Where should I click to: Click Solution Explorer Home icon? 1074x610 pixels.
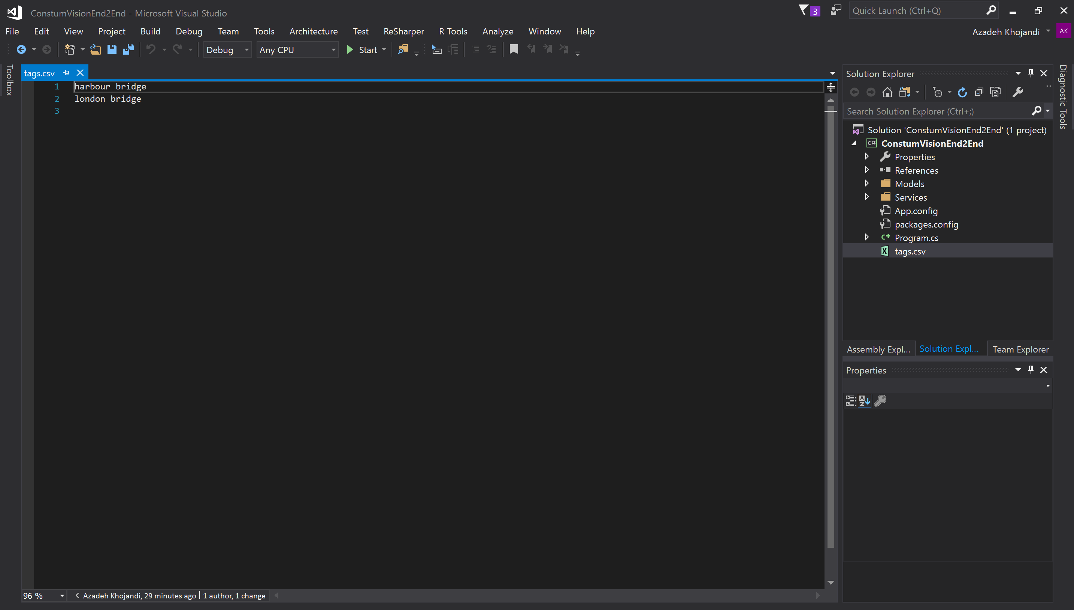(887, 92)
